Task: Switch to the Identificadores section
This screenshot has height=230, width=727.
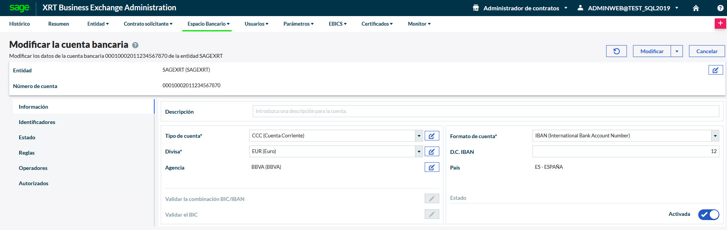Action: 37,122
